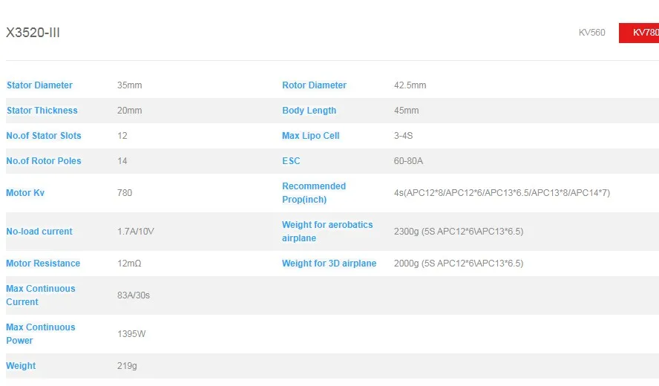The width and height of the screenshot is (659, 386).
Task: Click the Stator Diameter label
Action: click(x=39, y=85)
